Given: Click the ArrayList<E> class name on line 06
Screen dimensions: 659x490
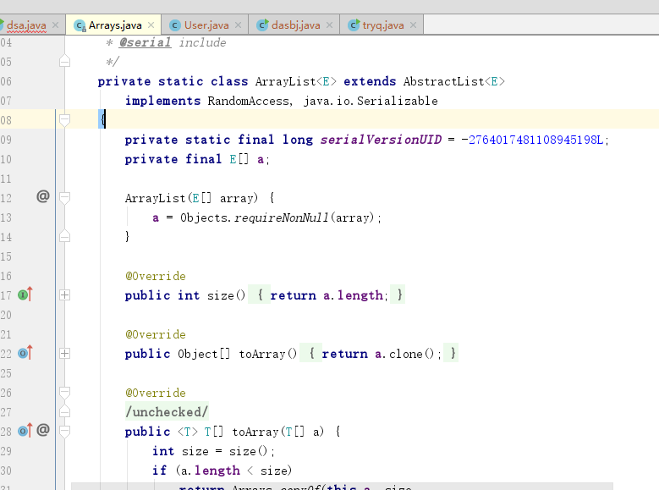Looking at the screenshot, I should point(296,81).
